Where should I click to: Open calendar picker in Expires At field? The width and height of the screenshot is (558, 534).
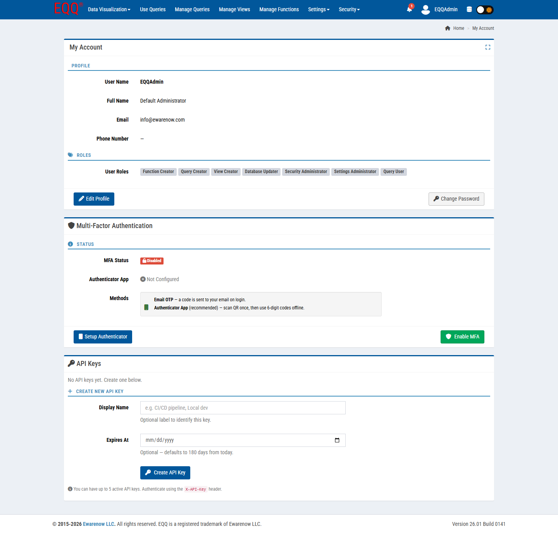[x=337, y=440]
